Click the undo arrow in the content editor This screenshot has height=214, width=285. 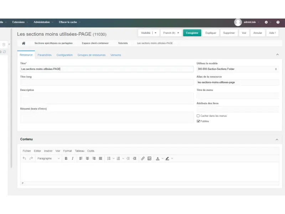tap(25, 158)
